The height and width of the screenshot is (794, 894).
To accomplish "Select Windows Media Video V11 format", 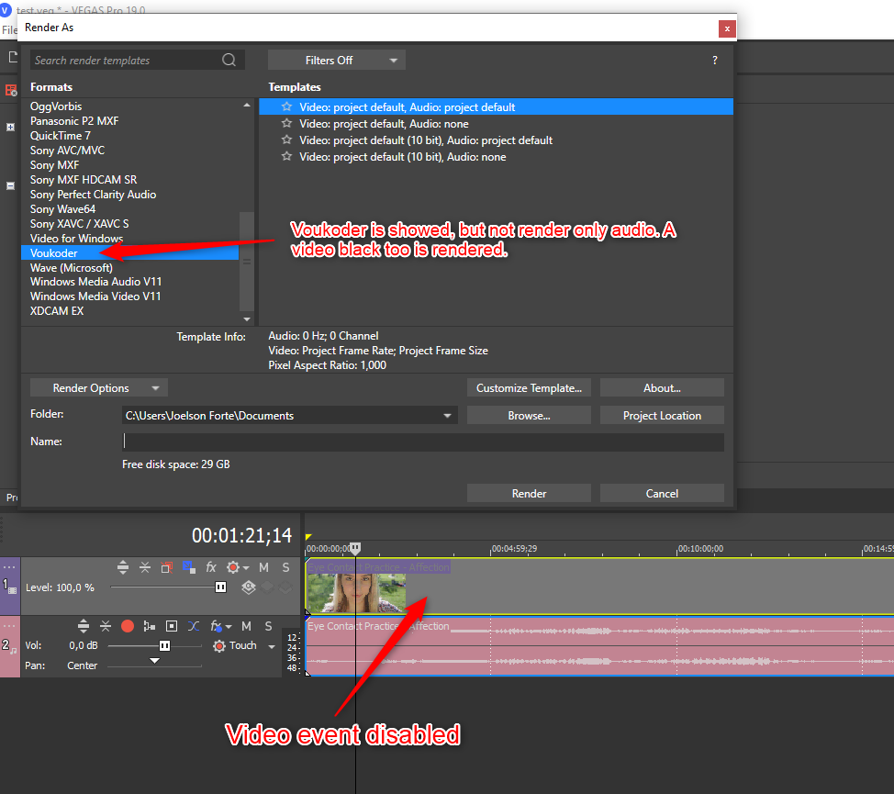I will 95,296.
